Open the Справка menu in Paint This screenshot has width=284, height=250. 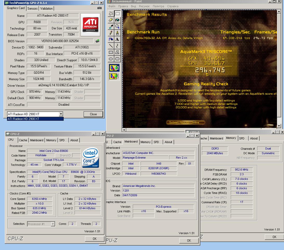pyautogui.click(x=173, y=6)
